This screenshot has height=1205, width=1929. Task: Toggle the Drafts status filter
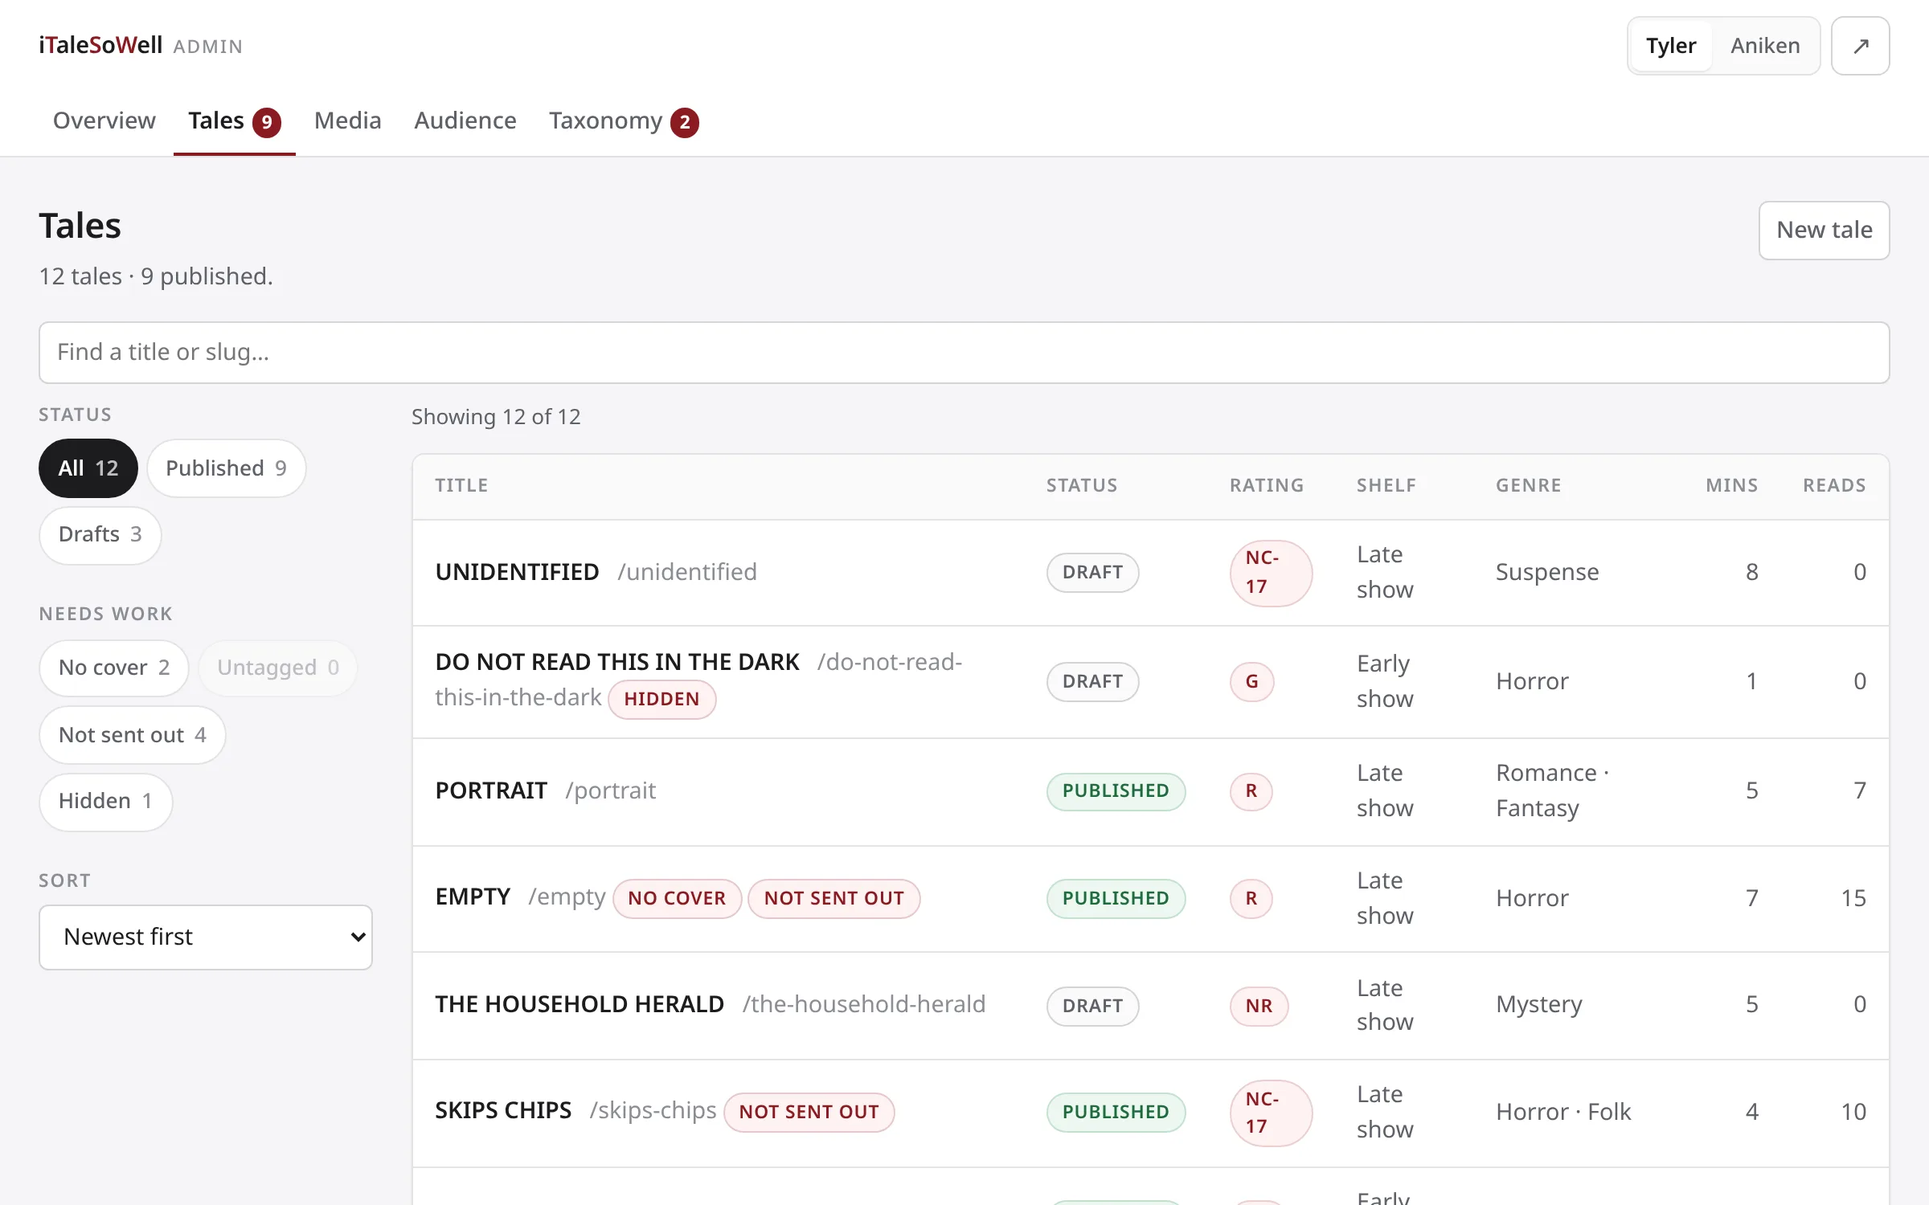coord(100,534)
